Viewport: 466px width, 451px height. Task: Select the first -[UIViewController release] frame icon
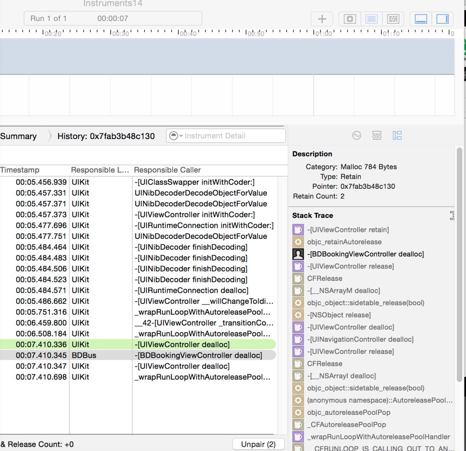(298, 266)
